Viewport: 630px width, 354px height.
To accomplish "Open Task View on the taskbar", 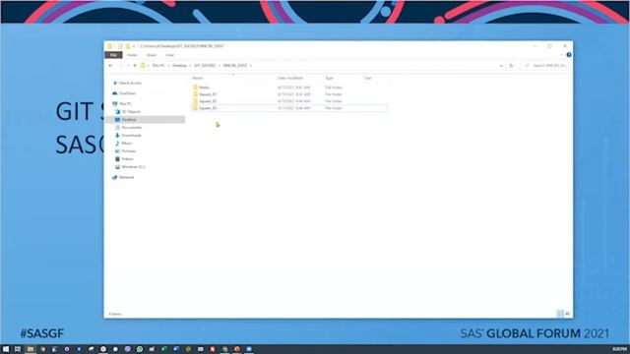I will pyautogui.click(x=18, y=349).
